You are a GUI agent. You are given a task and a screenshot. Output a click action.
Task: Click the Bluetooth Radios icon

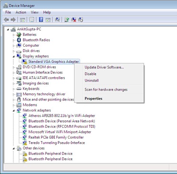(x=19, y=40)
